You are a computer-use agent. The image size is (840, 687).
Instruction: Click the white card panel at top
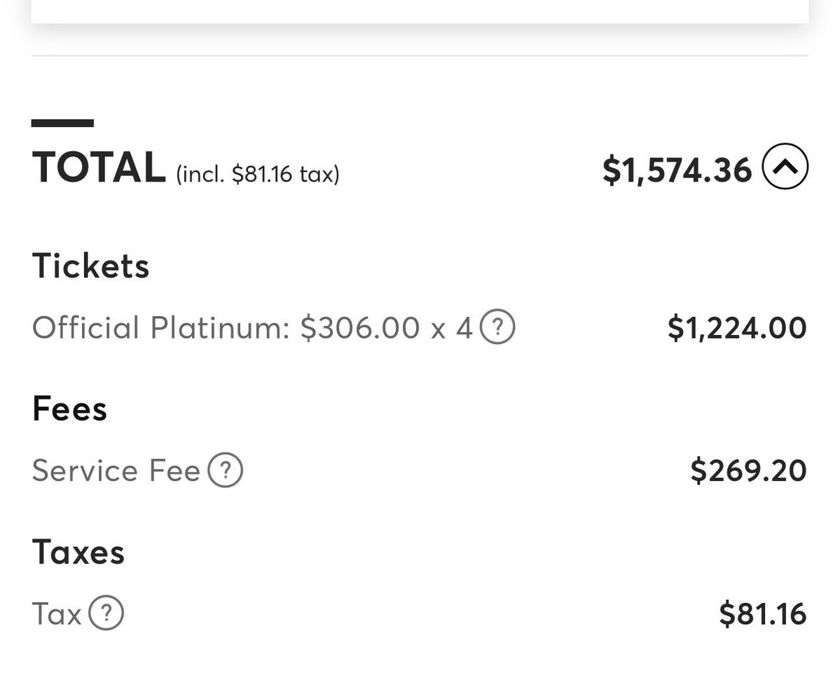420,10
